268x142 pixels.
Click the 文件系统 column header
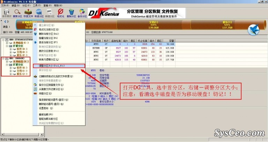click(x=96, y=41)
